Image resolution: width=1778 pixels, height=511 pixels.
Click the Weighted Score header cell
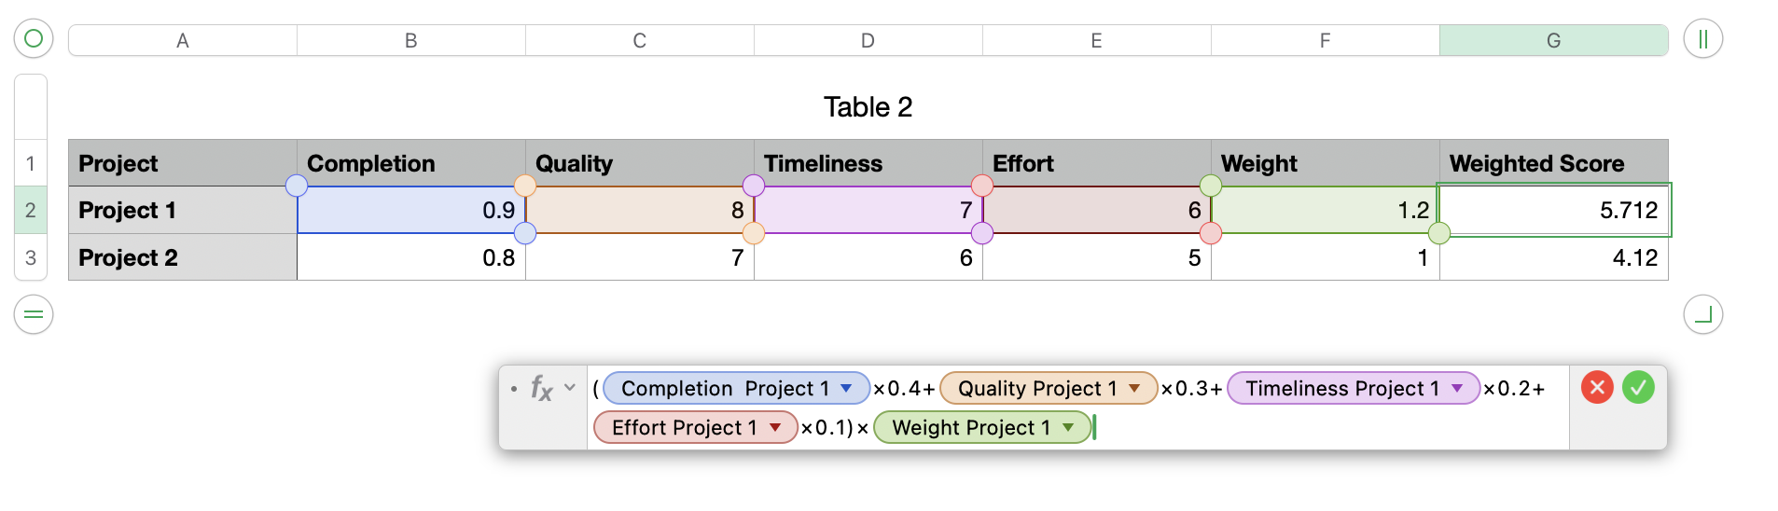(x=1553, y=163)
